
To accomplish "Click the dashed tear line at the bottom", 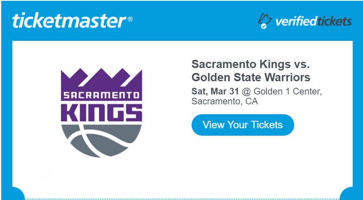I will tap(182, 199).
